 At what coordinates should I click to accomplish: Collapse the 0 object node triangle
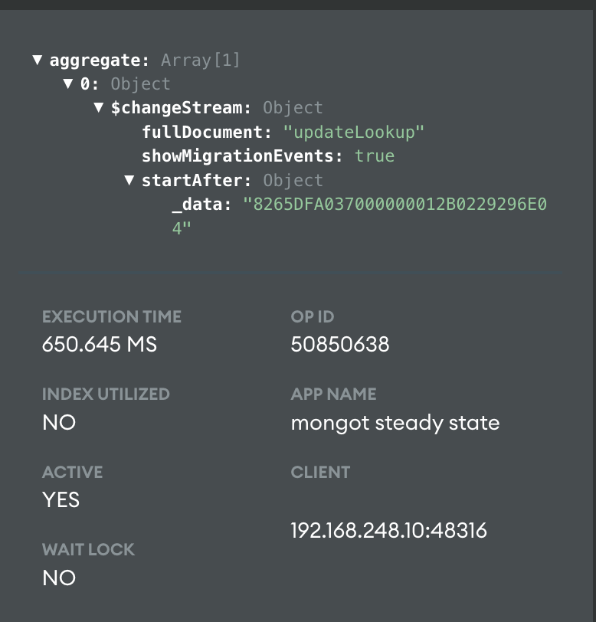click(67, 84)
